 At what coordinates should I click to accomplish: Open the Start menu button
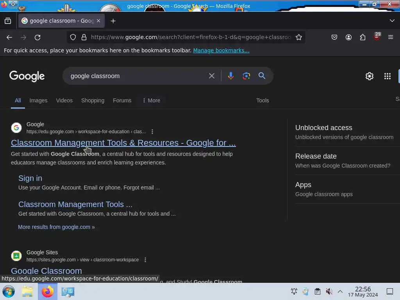tap(9, 291)
